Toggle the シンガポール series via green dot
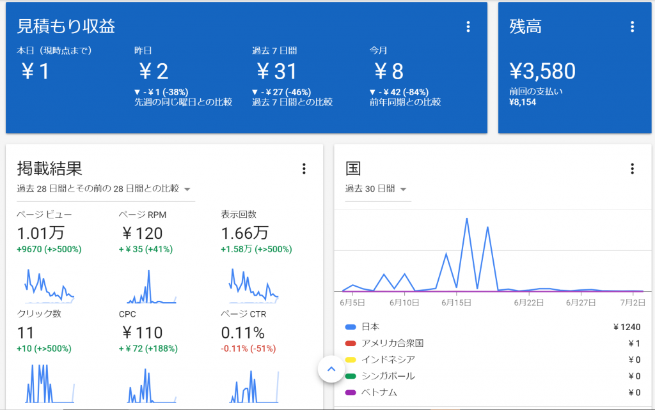The width and height of the screenshot is (655, 410). [x=350, y=376]
